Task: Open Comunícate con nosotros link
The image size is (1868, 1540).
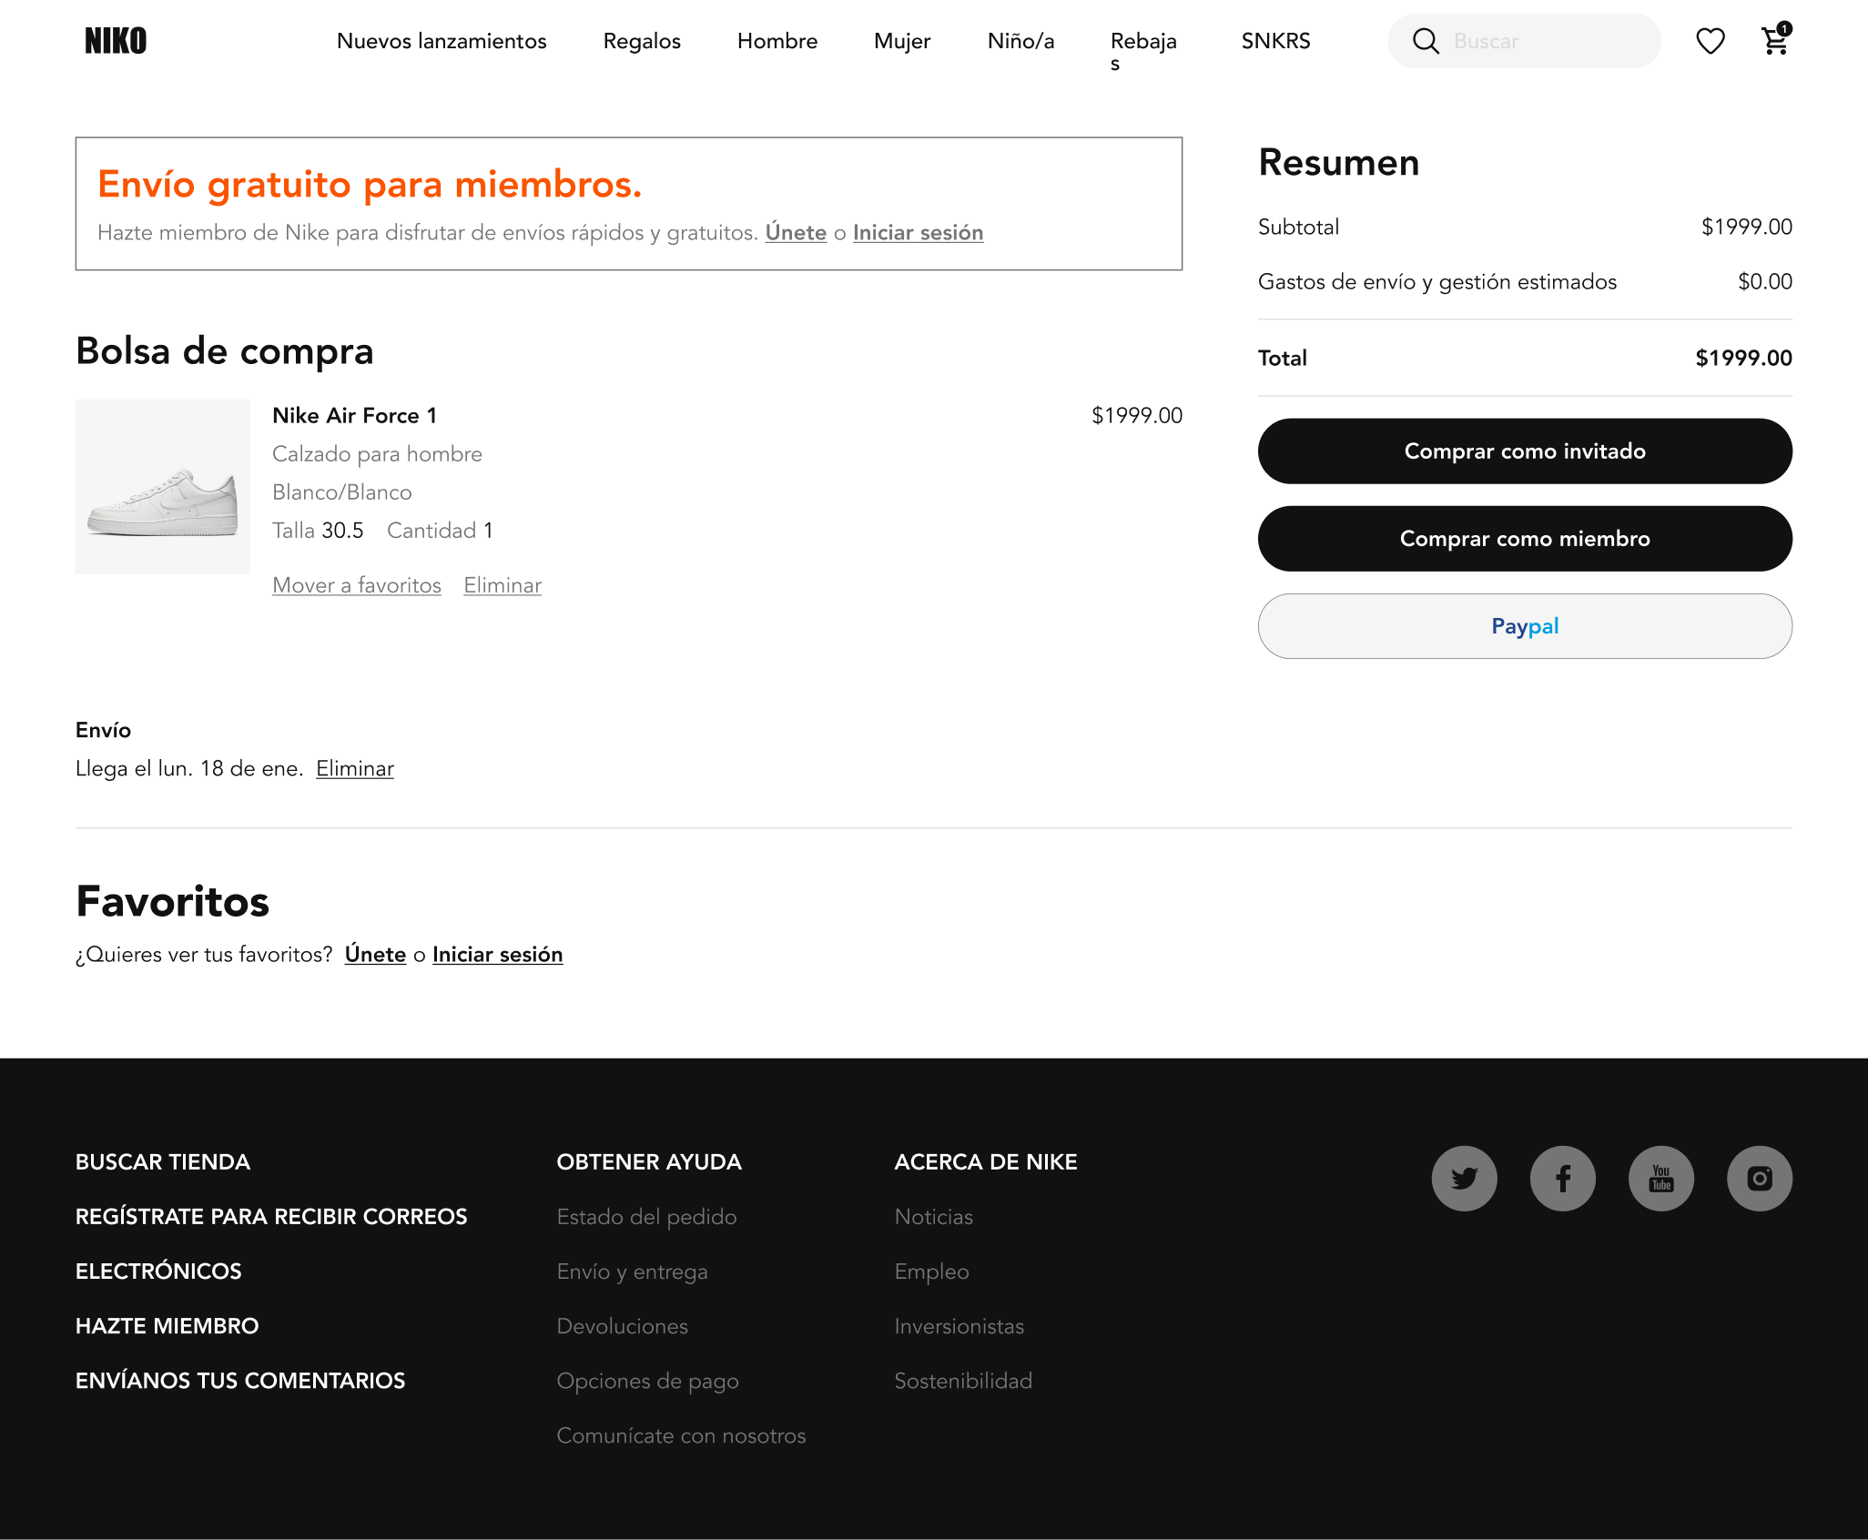Action: click(681, 1434)
